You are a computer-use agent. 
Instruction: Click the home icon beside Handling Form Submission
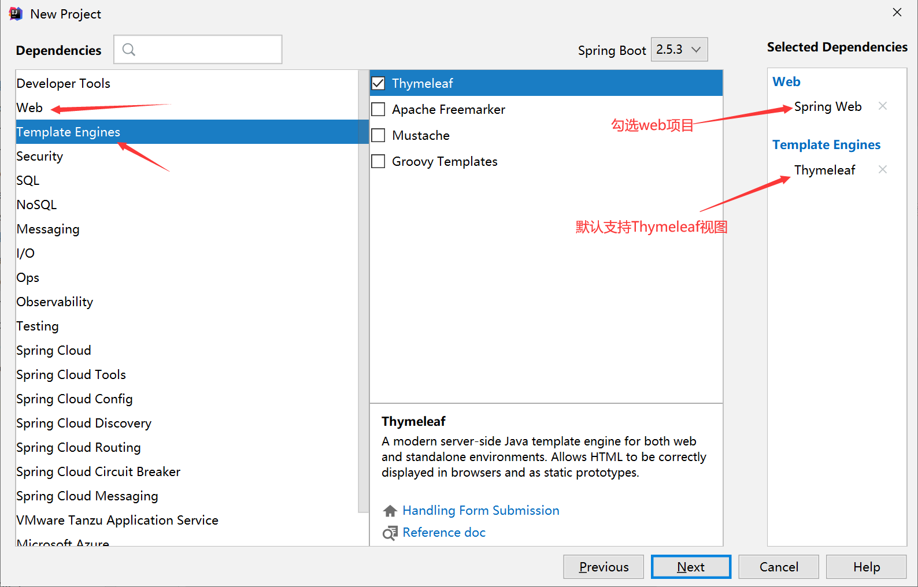tap(390, 511)
